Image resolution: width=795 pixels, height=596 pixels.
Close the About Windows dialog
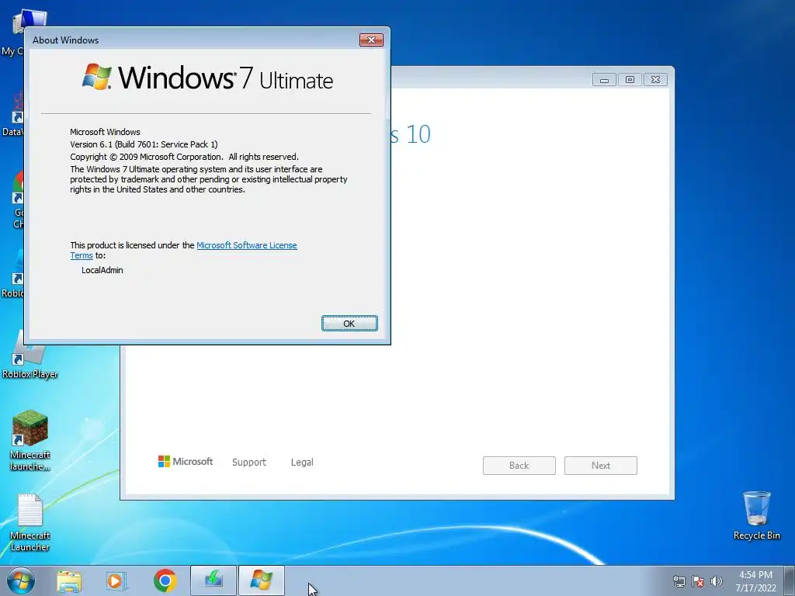pyautogui.click(x=371, y=40)
